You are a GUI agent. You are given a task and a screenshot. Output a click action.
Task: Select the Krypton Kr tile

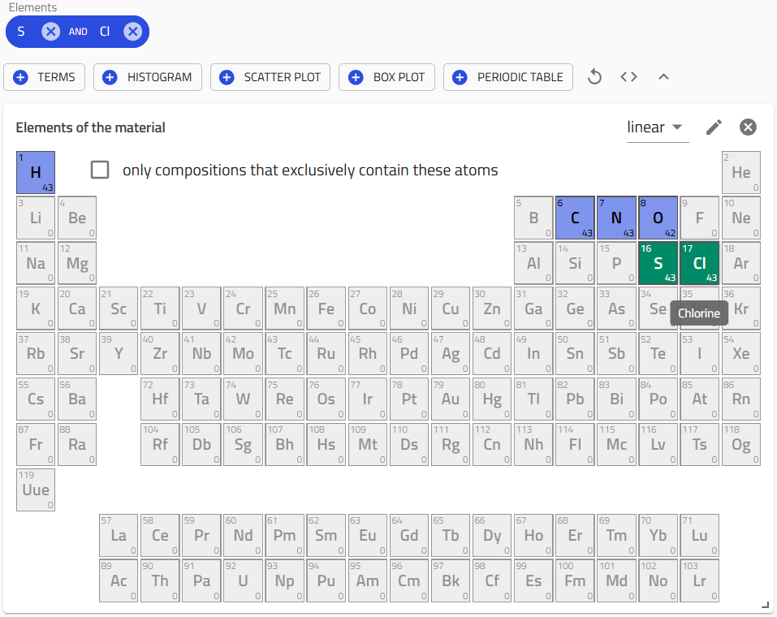coord(741,308)
